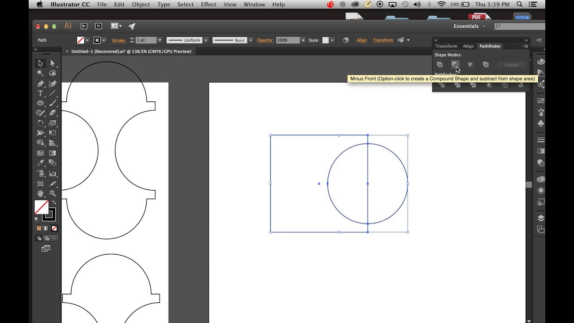Select the Eyedropper tool
Image resolution: width=574 pixels, height=323 pixels.
pyautogui.click(x=40, y=163)
